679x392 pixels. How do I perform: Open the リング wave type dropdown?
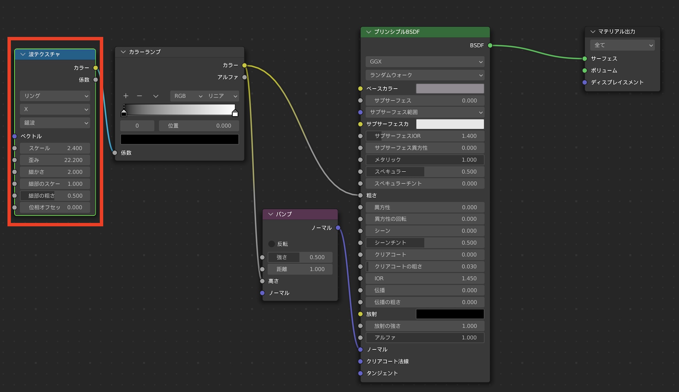pyautogui.click(x=55, y=96)
